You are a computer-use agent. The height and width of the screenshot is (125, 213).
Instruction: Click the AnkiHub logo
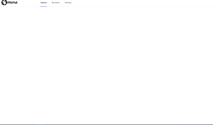[x=9, y=2]
